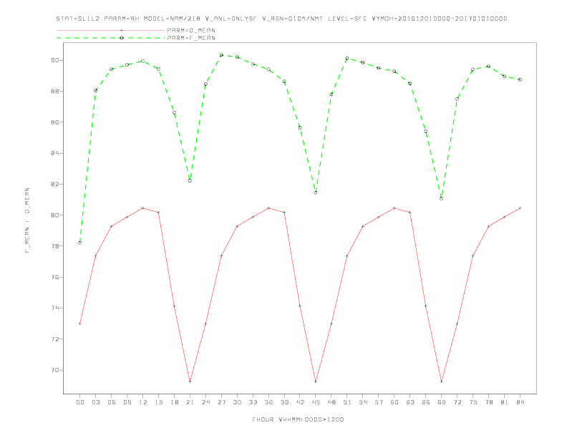Click the green F_MEAN peak point at hour 27
This screenshot has width=567, height=438.
click(221, 55)
